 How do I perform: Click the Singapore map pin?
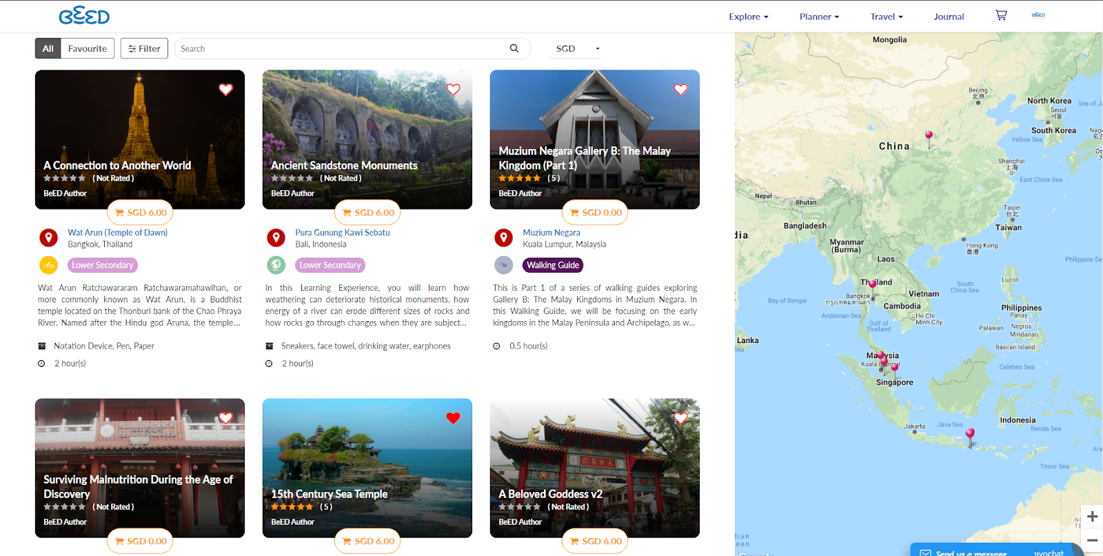[895, 371]
